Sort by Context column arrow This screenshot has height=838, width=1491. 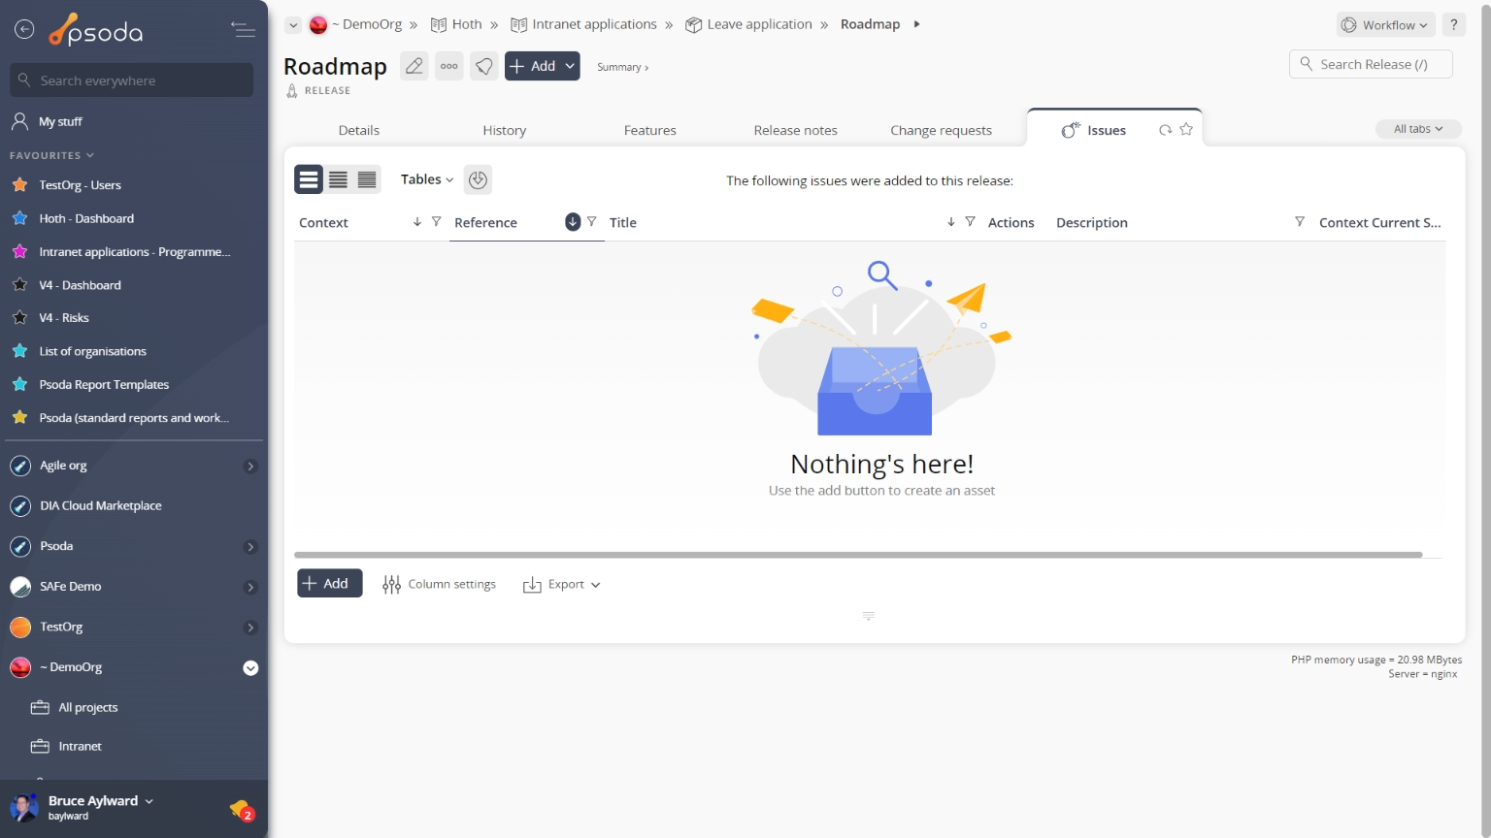tap(417, 222)
